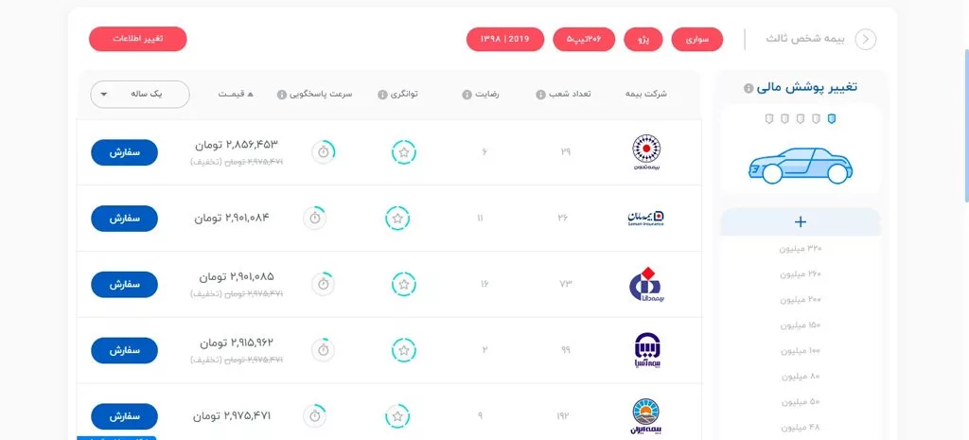The height and width of the screenshot is (440, 969).
Task: Click the plus icon above coverage amounts
Action: 800,222
